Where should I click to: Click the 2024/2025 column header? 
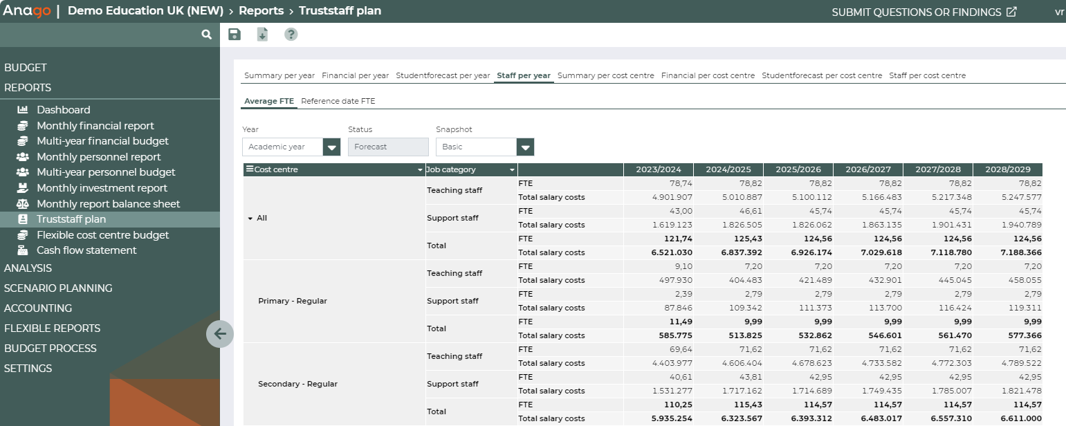click(728, 169)
